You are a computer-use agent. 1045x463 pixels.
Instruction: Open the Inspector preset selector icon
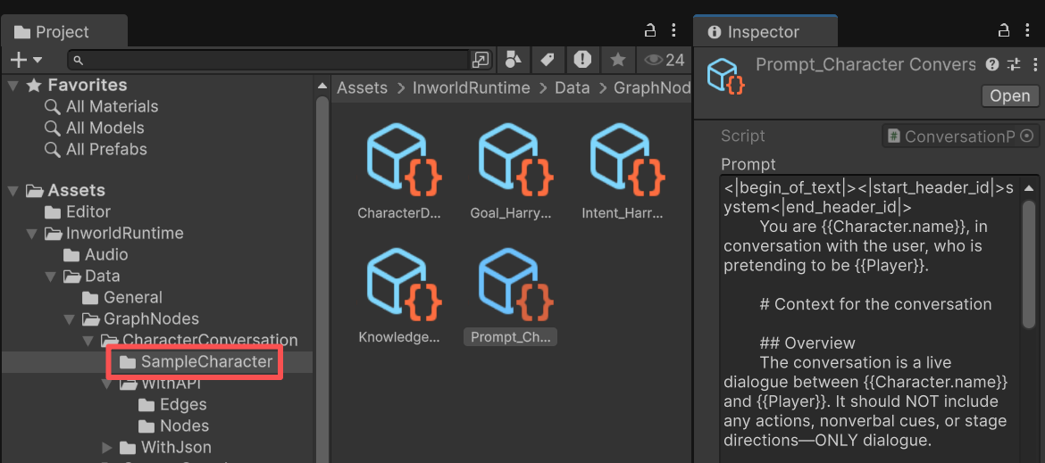[1013, 64]
